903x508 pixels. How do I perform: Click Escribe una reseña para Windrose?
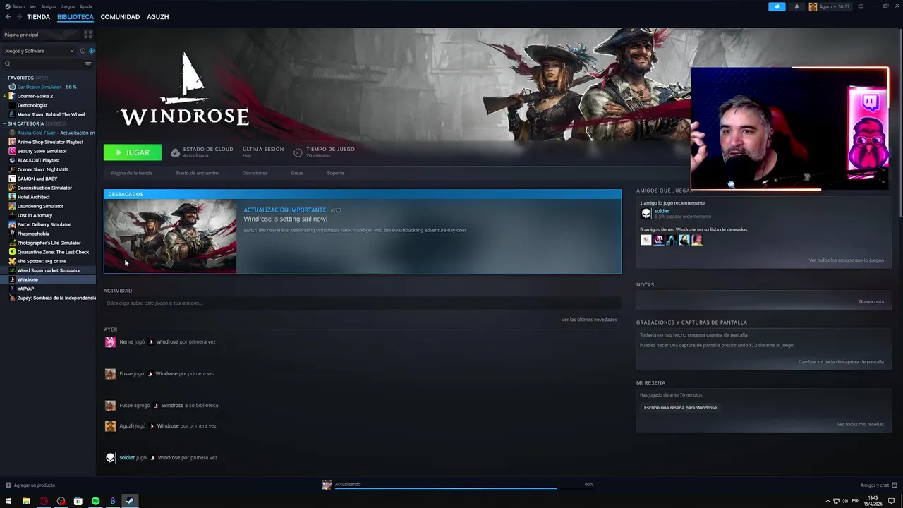pyautogui.click(x=680, y=408)
